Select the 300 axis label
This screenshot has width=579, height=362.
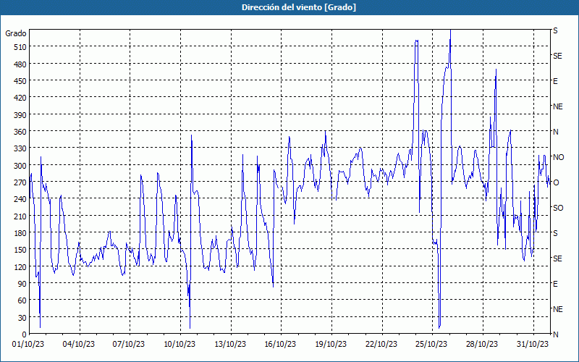(20, 166)
